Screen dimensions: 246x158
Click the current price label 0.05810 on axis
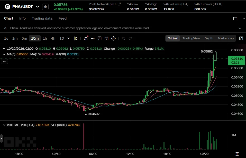click(x=236, y=60)
